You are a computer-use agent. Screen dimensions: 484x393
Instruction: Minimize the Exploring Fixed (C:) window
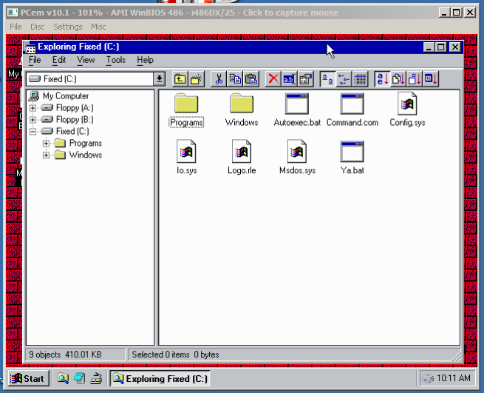(429, 47)
